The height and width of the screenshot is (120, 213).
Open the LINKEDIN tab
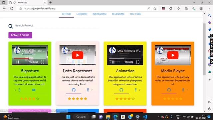coord(82,14)
